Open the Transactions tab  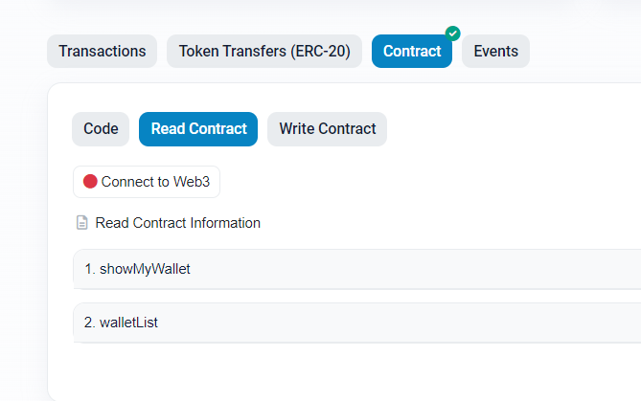[x=103, y=51]
